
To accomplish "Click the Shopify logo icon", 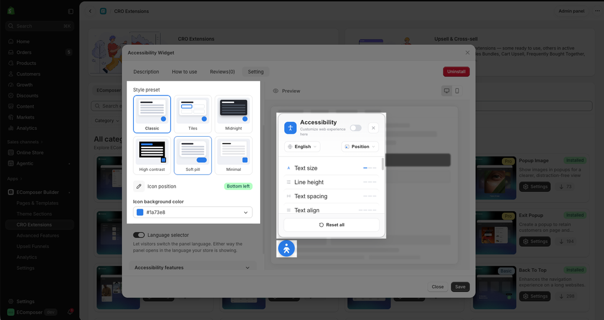I will pos(11,11).
